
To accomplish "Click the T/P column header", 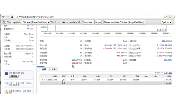I will point(124,76).
